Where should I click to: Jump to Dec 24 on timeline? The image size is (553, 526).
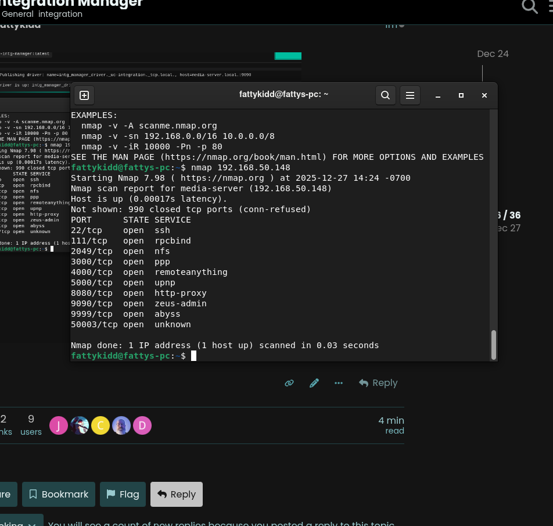point(493,54)
